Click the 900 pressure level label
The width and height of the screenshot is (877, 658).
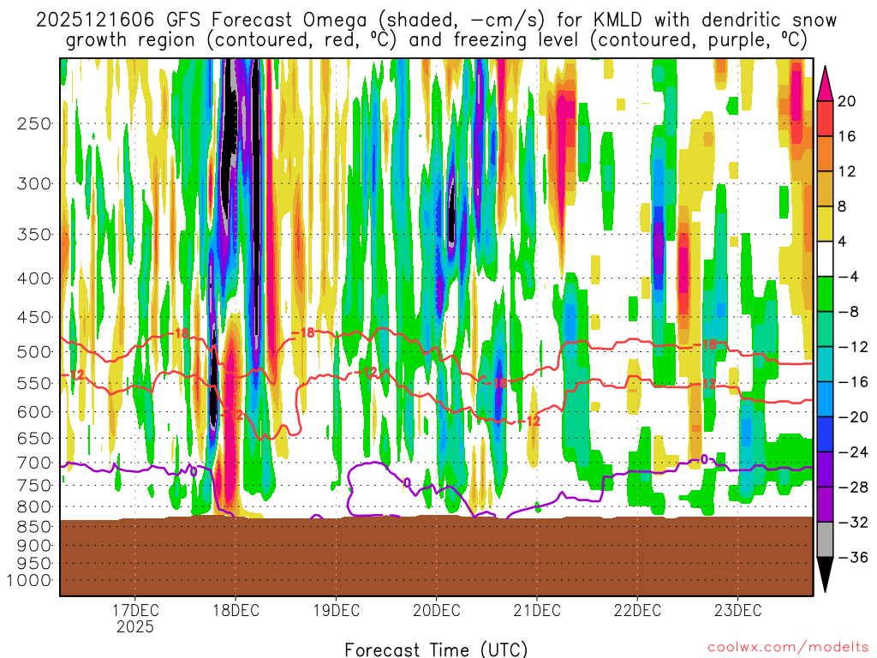click(x=34, y=545)
